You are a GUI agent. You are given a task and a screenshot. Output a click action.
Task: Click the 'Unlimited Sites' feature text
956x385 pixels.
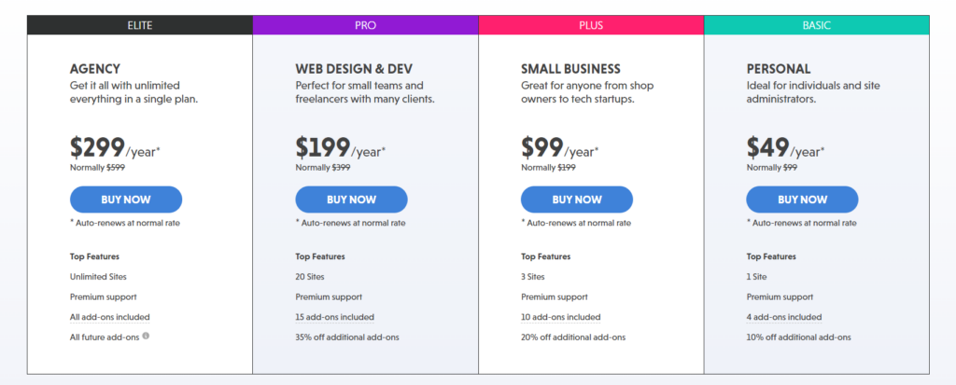point(98,277)
